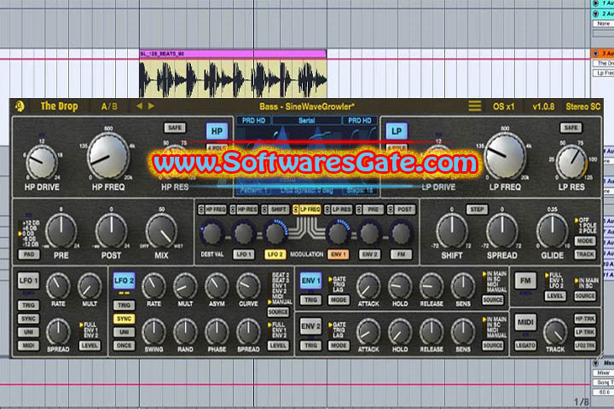Click the LEGATO button under MIDI
614x409 pixels.
525,346
